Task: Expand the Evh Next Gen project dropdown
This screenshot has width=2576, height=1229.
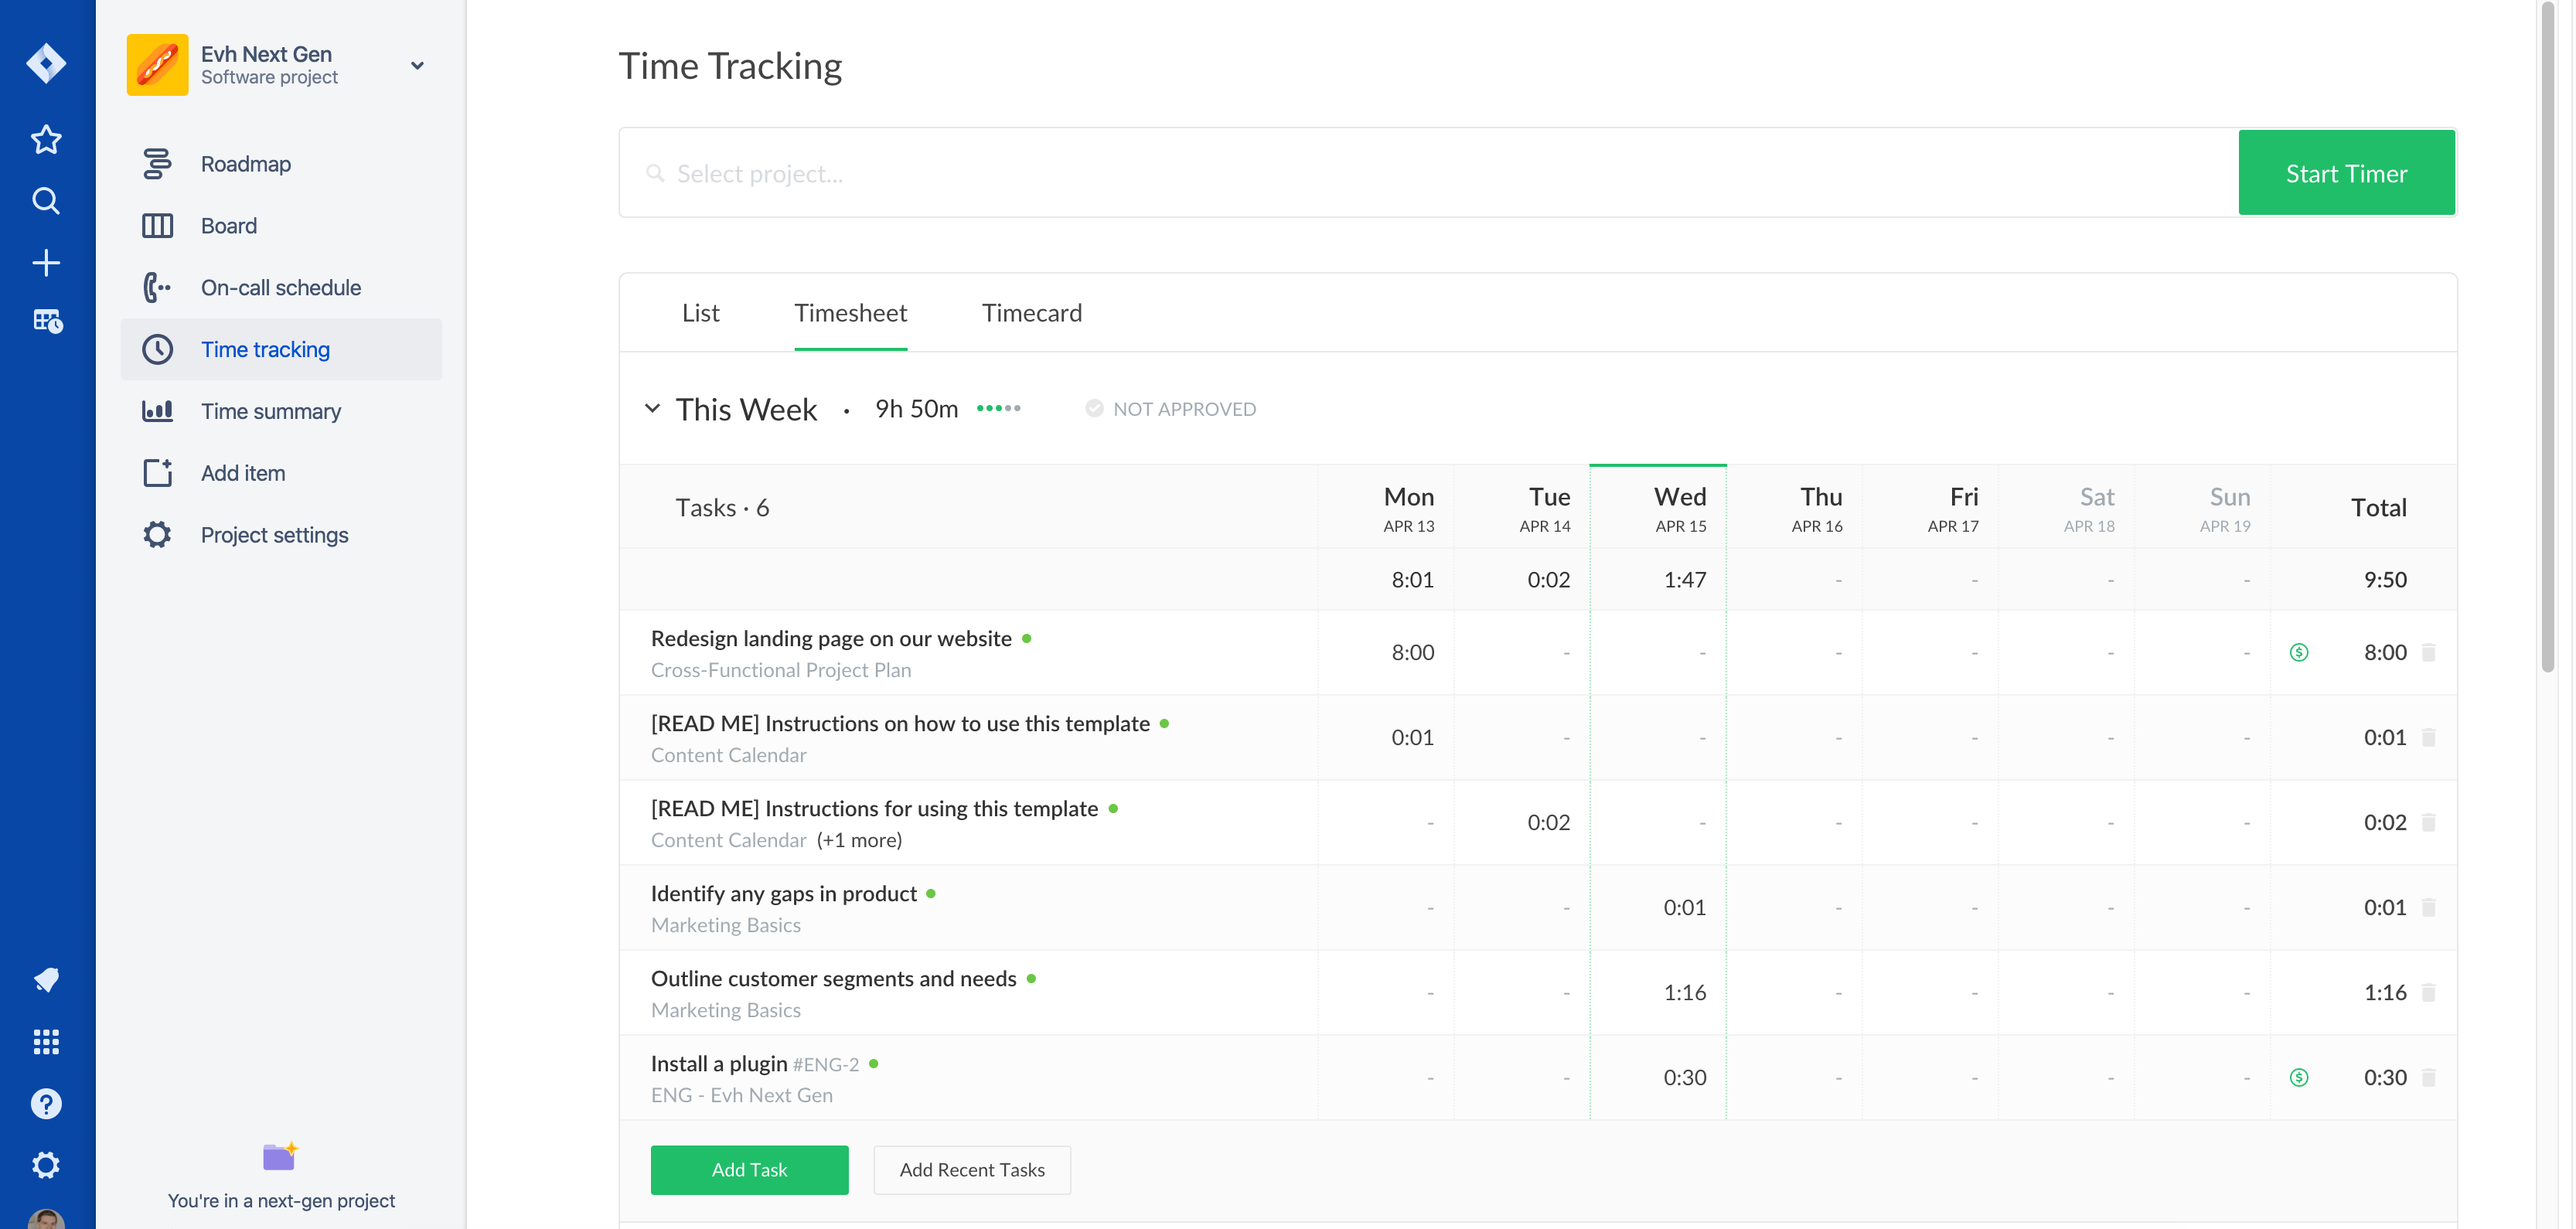Action: click(x=417, y=66)
